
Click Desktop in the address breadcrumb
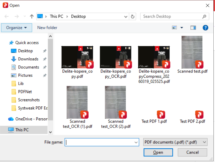(78, 16)
